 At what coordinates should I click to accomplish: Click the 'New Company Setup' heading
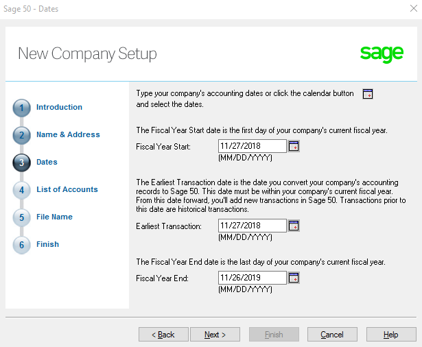tap(87, 53)
